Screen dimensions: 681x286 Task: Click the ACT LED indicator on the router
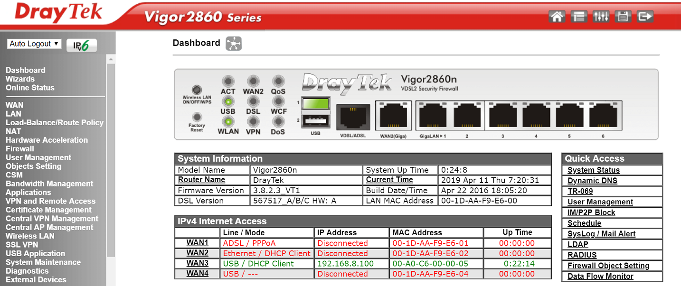[x=228, y=81]
